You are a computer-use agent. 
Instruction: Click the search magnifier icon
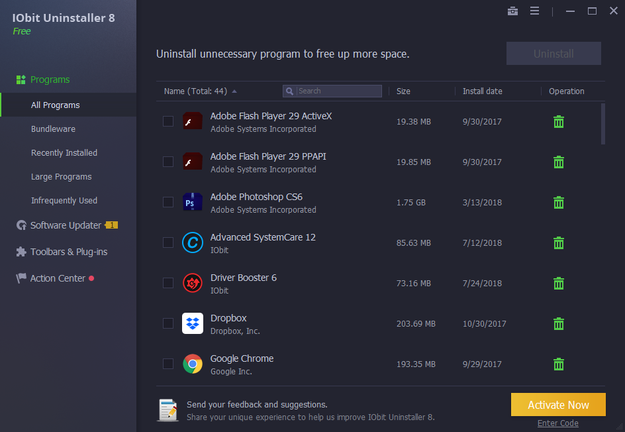point(290,91)
